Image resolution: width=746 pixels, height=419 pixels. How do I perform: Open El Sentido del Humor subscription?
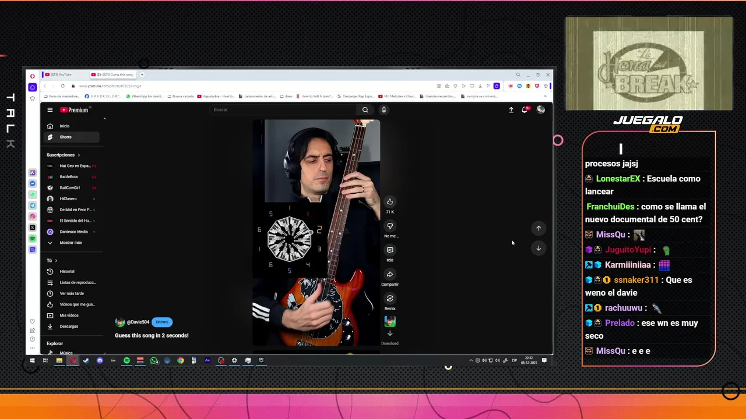tap(72, 221)
